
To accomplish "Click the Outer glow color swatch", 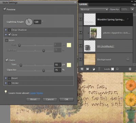I will 69,65.
